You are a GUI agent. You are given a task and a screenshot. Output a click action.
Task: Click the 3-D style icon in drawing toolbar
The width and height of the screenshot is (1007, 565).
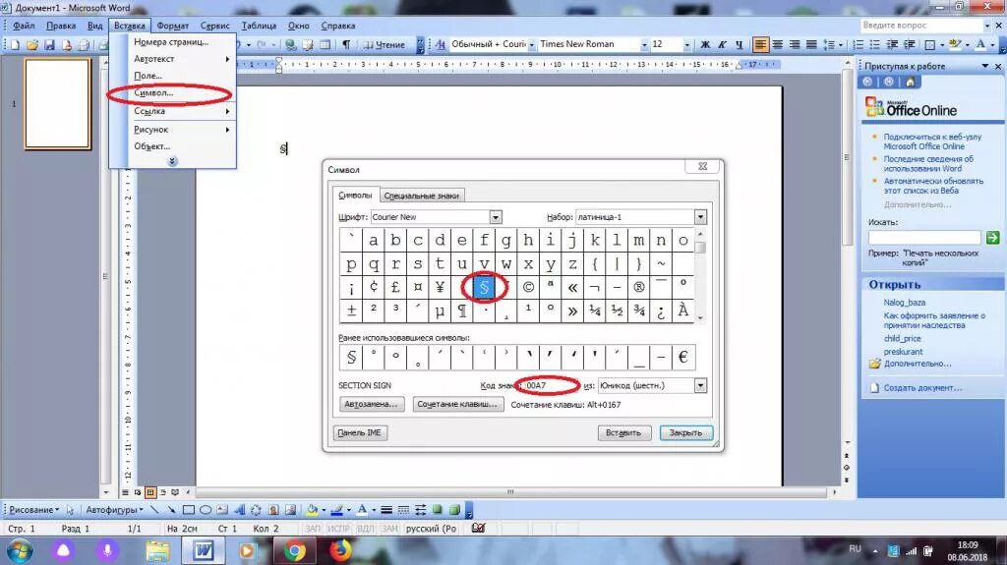pos(454,510)
